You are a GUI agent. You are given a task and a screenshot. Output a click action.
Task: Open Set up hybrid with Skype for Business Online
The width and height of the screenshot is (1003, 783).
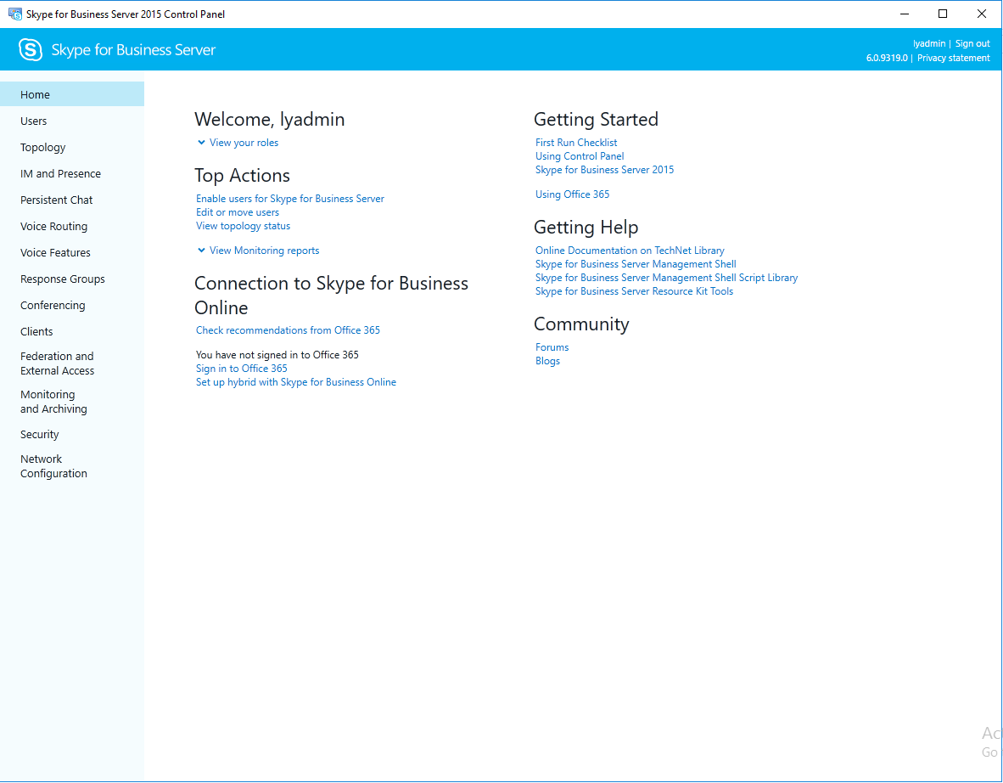[x=296, y=382]
